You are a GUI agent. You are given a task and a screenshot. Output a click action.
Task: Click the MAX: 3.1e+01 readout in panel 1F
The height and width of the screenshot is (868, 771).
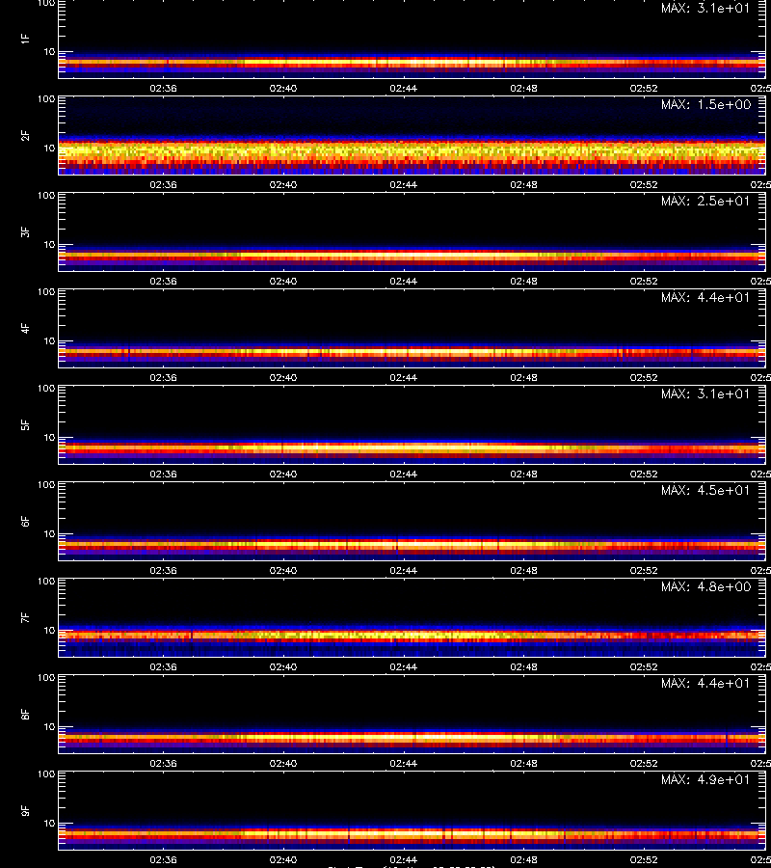coord(705,8)
